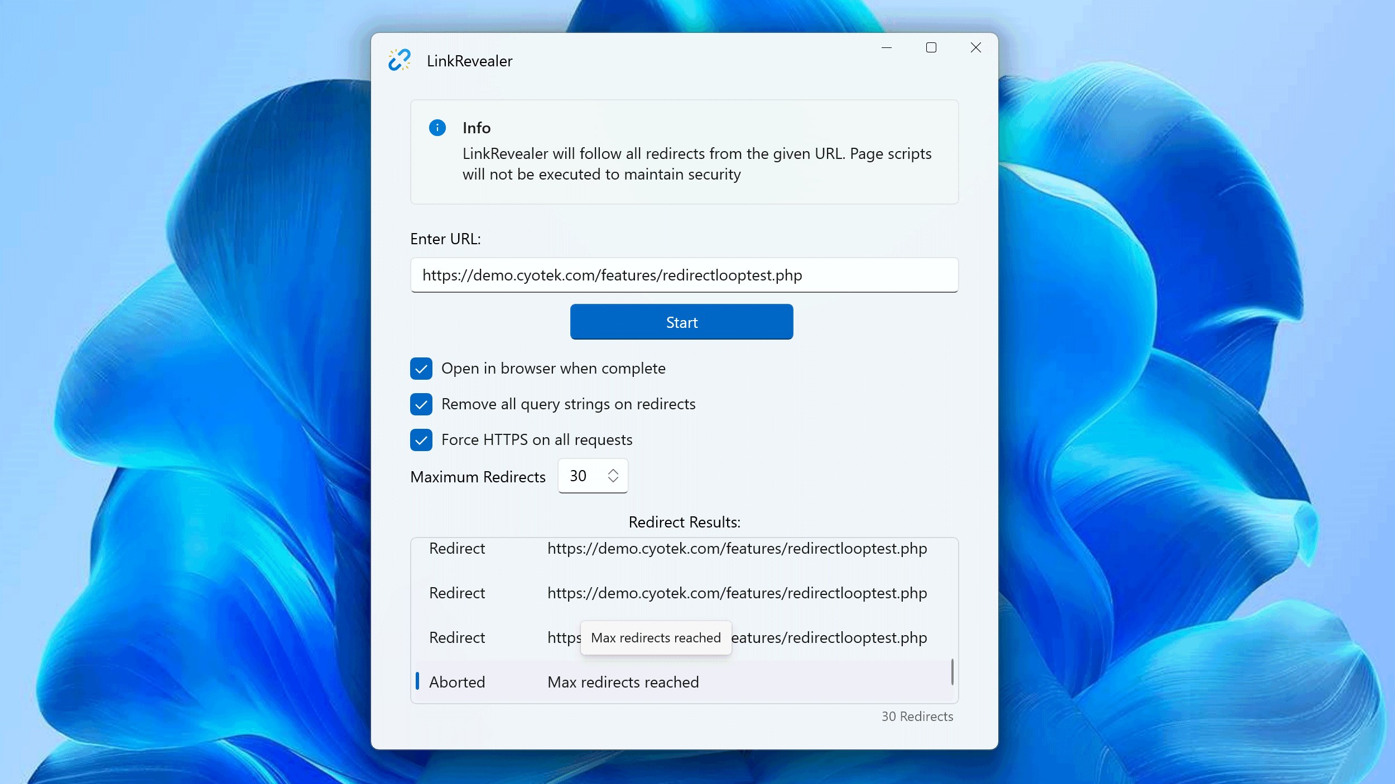Uncheck Open in browser when complete
This screenshot has width=1395, height=784.
421,369
